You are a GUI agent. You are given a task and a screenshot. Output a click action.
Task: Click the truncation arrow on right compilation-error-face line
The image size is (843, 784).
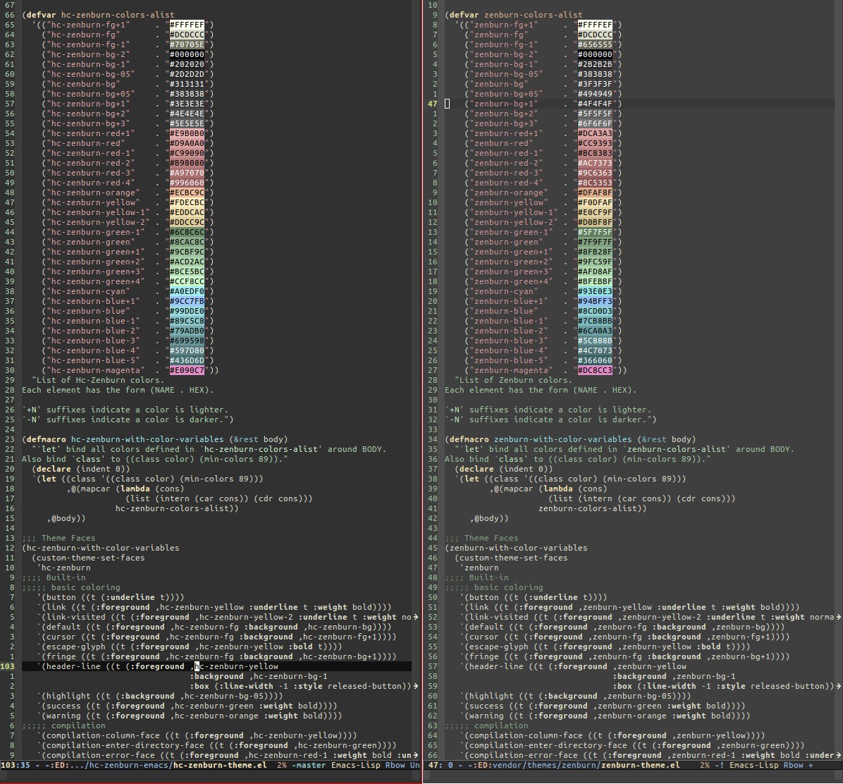pyautogui.click(x=839, y=756)
